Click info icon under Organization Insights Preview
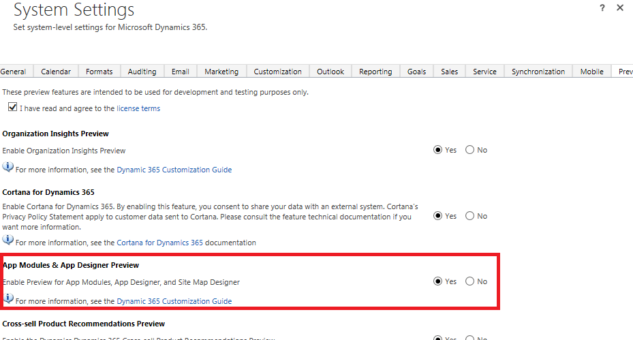This screenshot has width=633, height=340. 7,167
